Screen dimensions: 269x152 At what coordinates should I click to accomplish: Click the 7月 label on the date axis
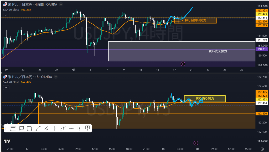coord(74,70)
